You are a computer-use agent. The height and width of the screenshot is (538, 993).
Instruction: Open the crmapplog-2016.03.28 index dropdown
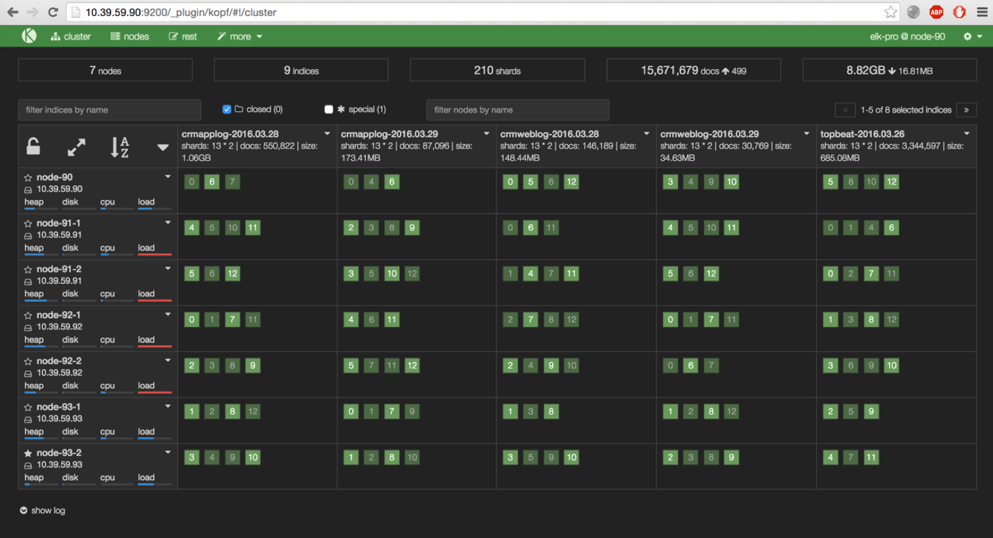(327, 134)
